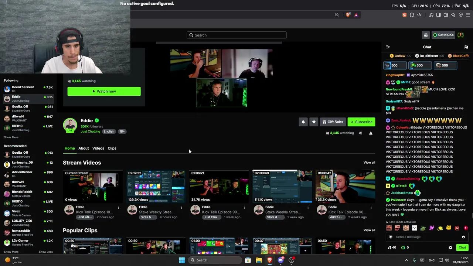Open options menu for 129.2K views video
Viewport: 473px width, 266px height.
pyautogui.click(x=181, y=208)
